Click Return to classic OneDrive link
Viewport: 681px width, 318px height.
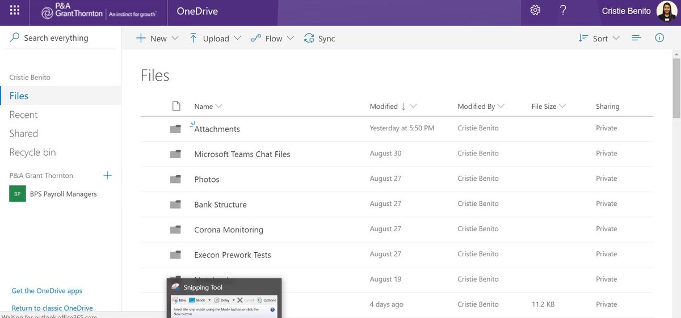pyautogui.click(x=52, y=308)
